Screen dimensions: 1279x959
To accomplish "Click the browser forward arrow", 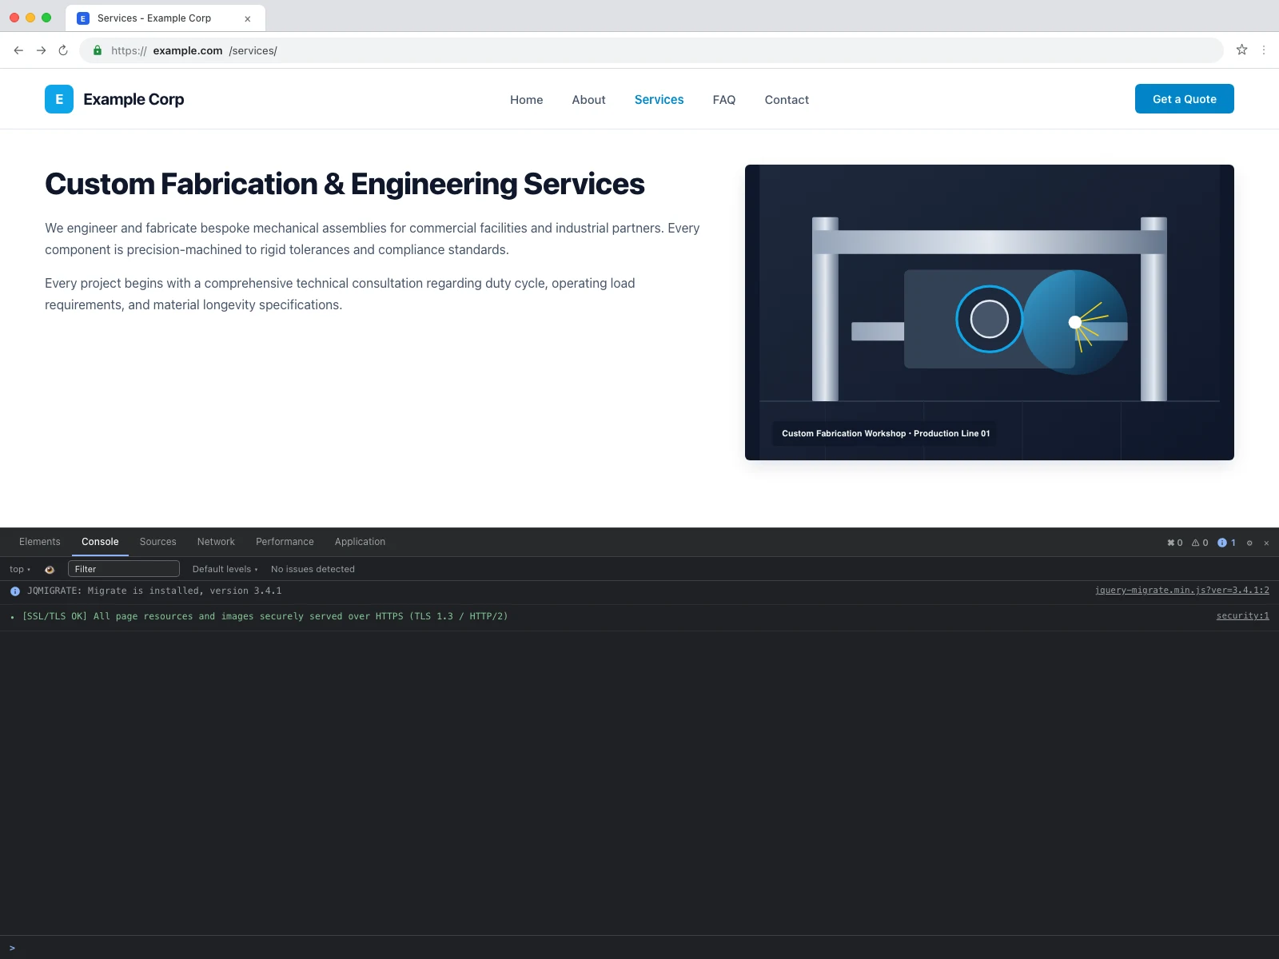I will pyautogui.click(x=41, y=50).
